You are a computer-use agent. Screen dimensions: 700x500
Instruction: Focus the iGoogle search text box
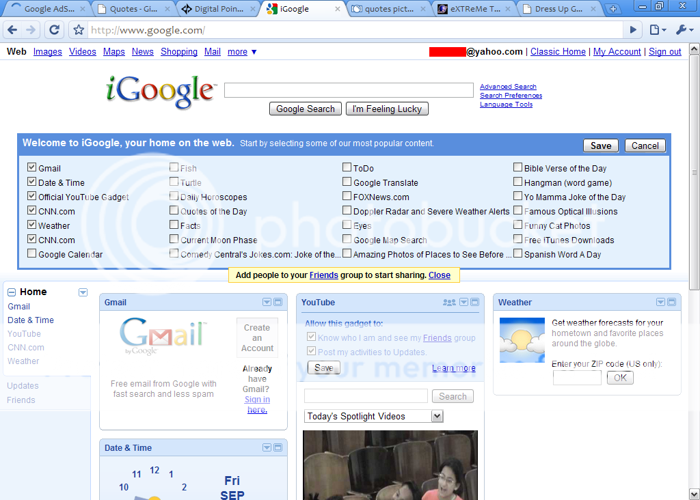point(349,90)
